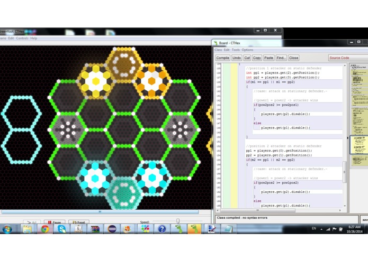Click the gray star hexagon on the left
The height and width of the screenshot is (261, 368).
click(x=68, y=129)
